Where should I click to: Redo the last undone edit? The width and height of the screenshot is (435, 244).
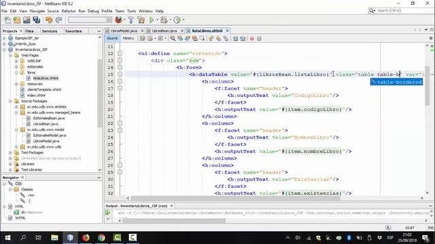coord(58,20)
